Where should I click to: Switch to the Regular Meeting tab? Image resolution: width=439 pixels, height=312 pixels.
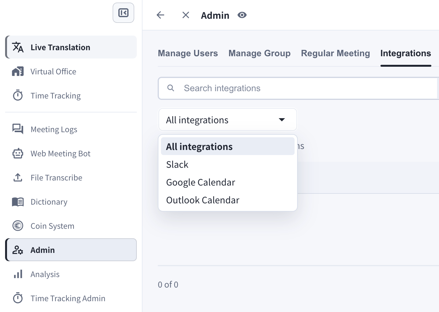pos(336,53)
